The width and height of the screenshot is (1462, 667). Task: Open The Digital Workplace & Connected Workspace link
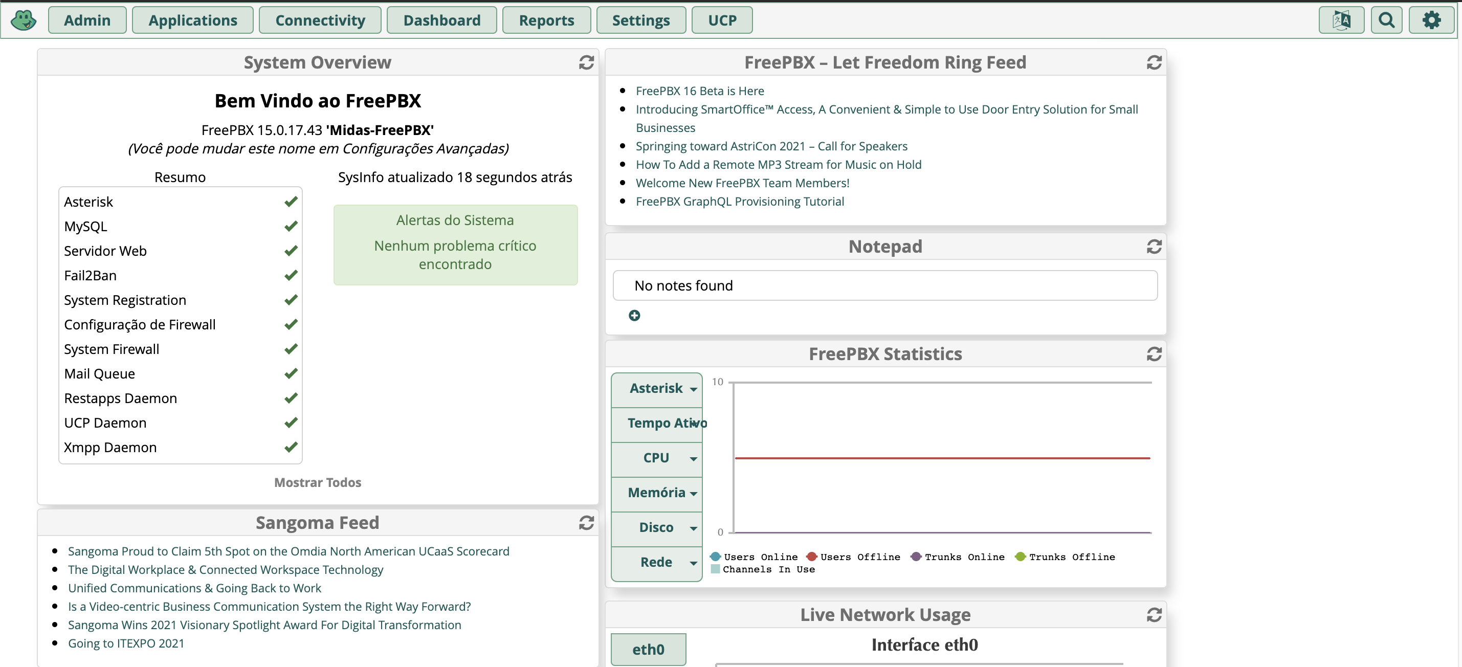click(225, 569)
